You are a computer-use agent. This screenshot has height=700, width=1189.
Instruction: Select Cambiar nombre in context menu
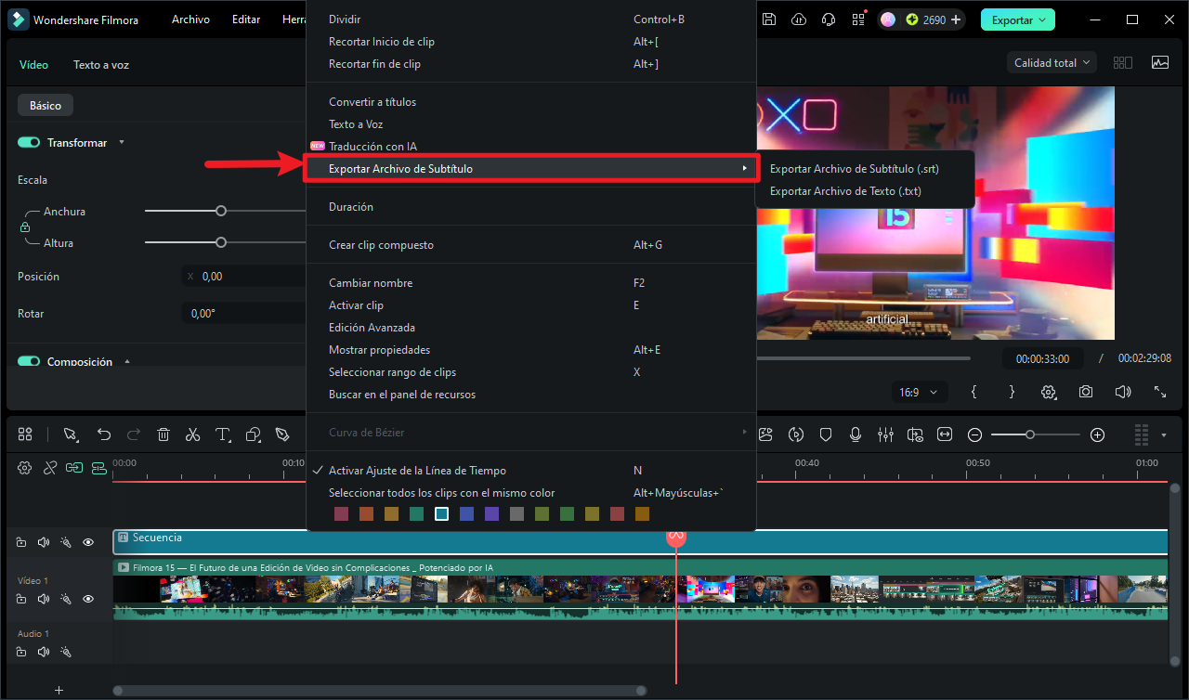(x=530, y=283)
